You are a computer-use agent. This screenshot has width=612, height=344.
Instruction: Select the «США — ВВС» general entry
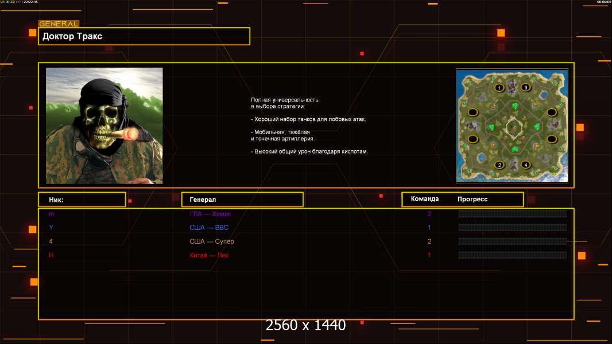coord(209,228)
